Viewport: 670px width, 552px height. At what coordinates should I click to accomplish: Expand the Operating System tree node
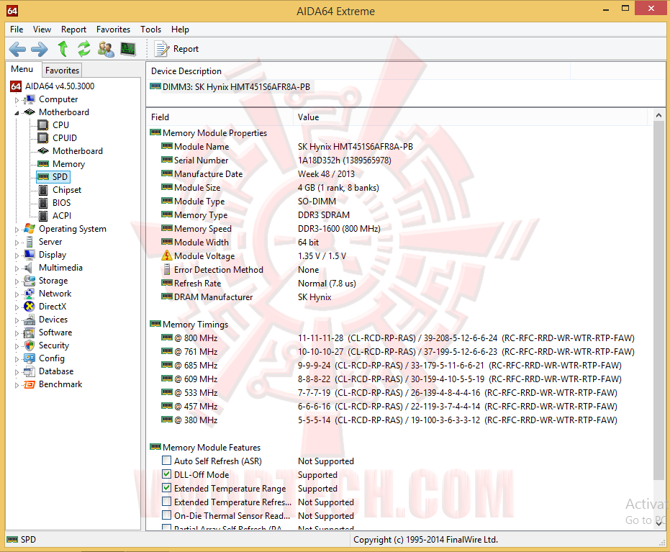click(x=17, y=230)
